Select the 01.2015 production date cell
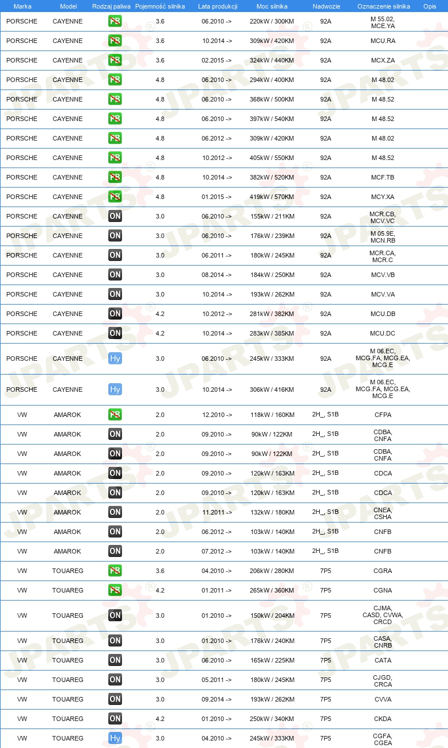Viewport: 448px width, 748px height. coord(217,197)
